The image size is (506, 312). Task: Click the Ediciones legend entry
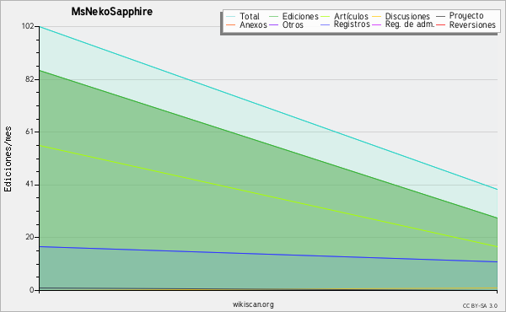tap(293, 16)
